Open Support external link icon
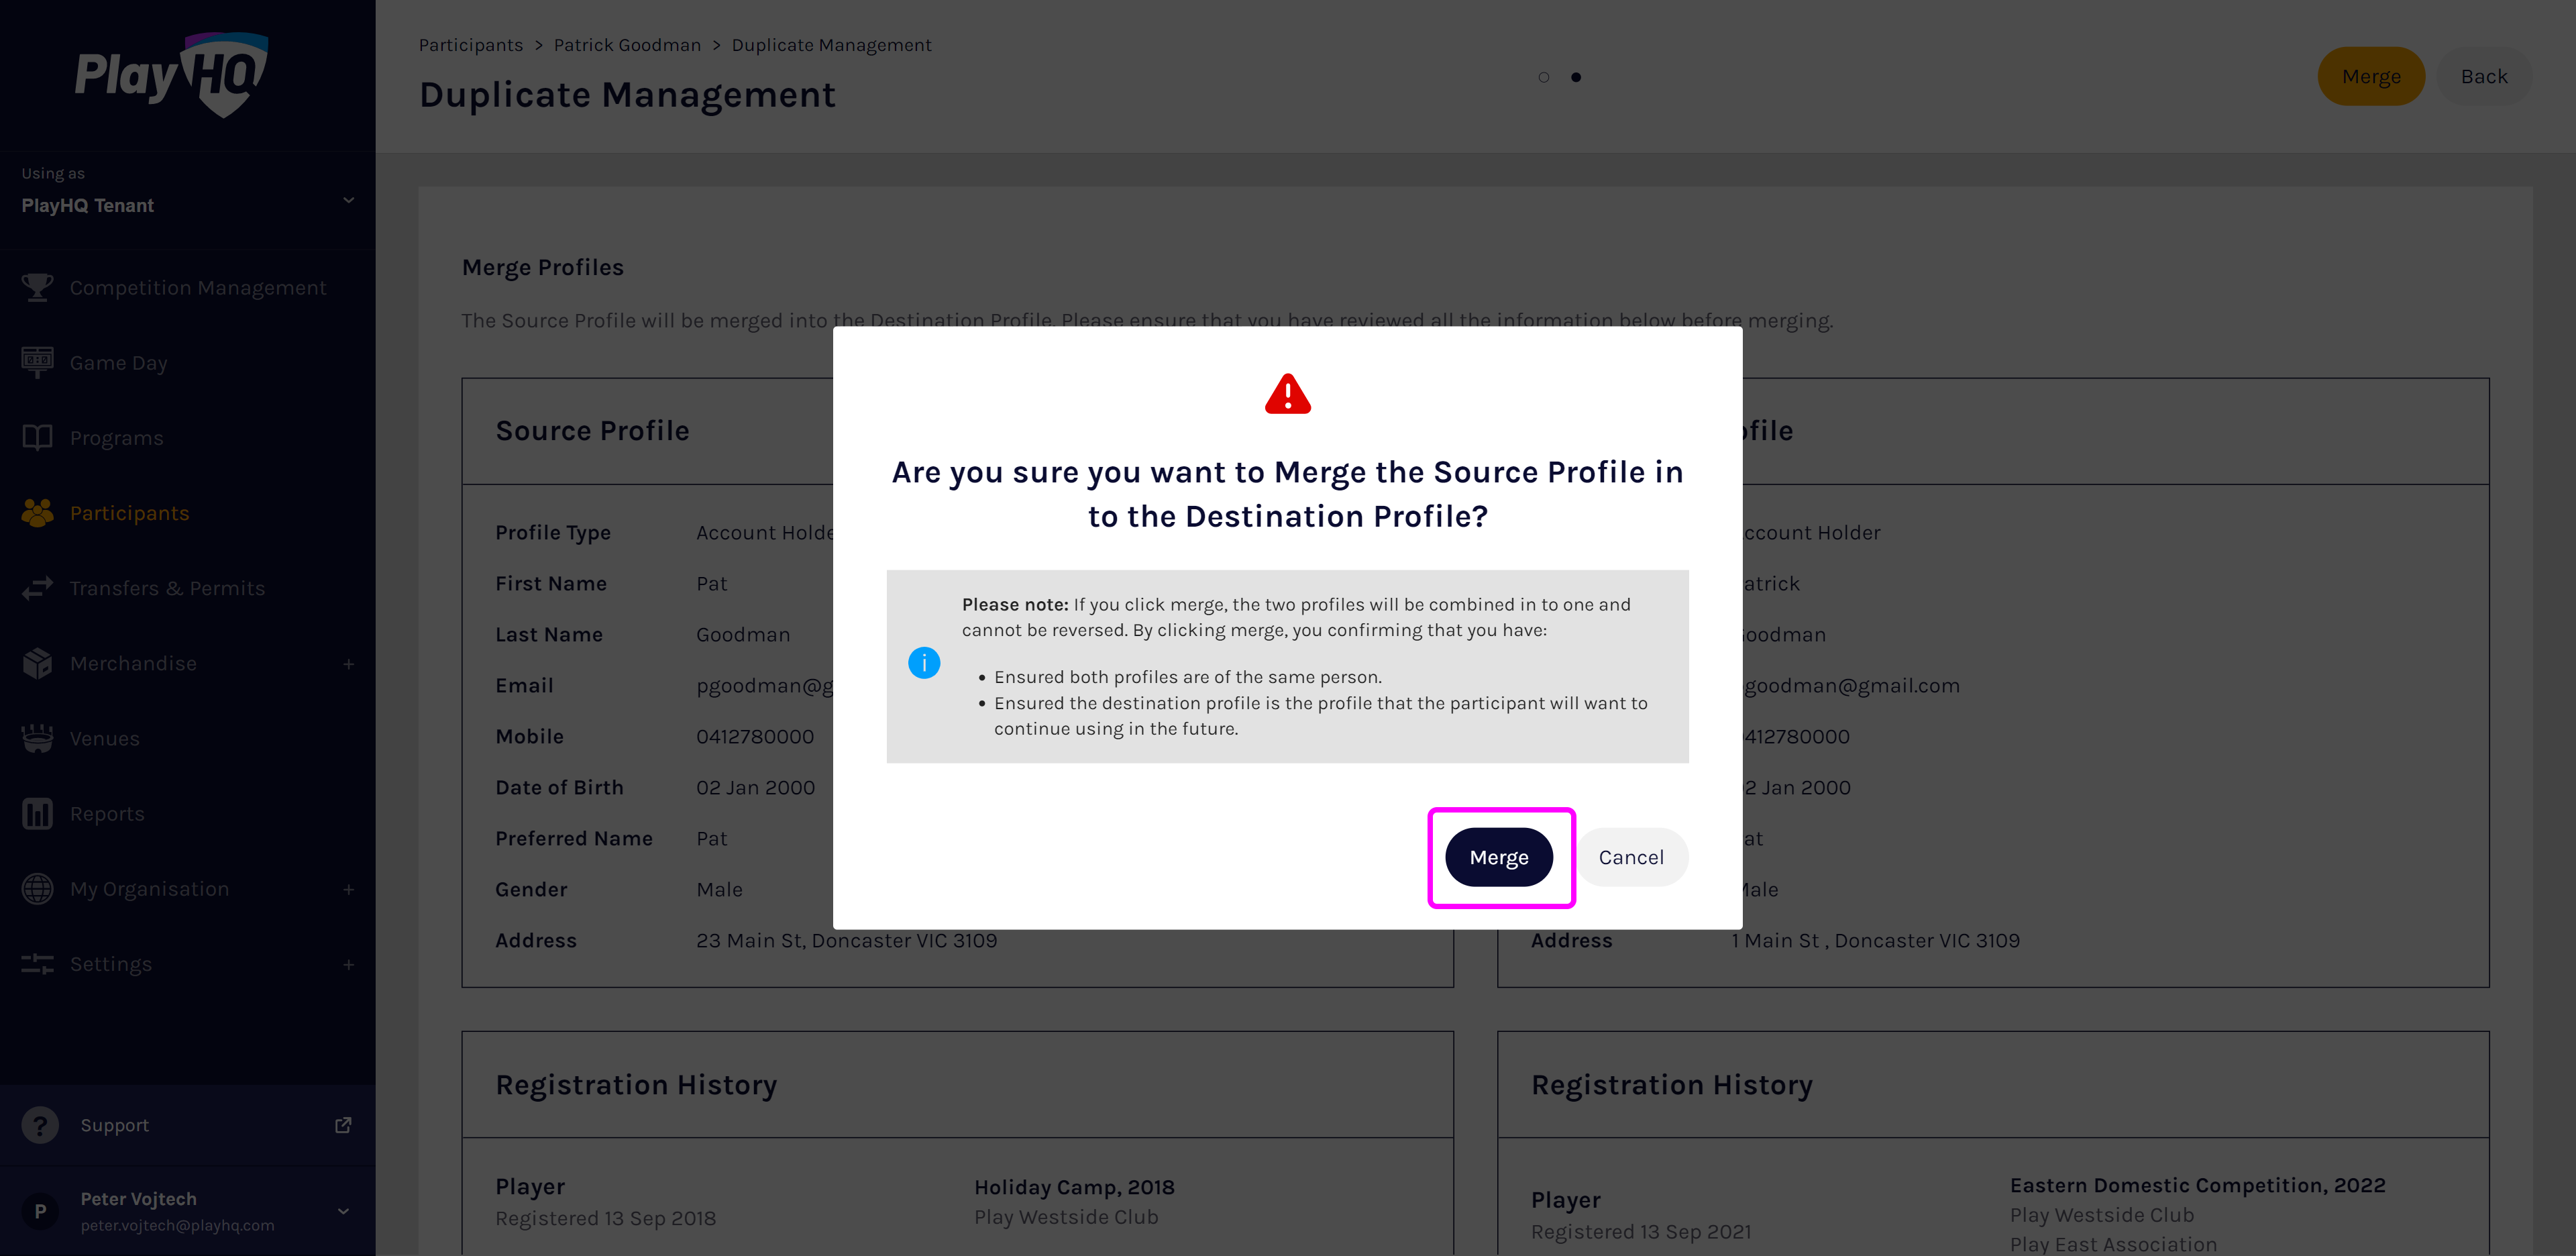 (x=343, y=1125)
